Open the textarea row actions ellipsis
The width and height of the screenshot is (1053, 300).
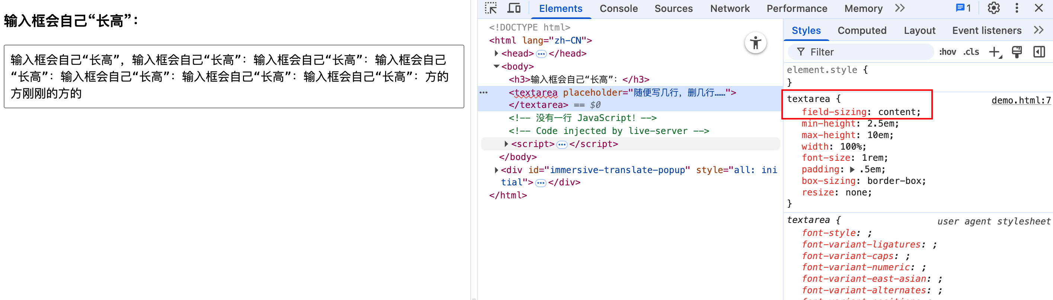[x=484, y=93]
